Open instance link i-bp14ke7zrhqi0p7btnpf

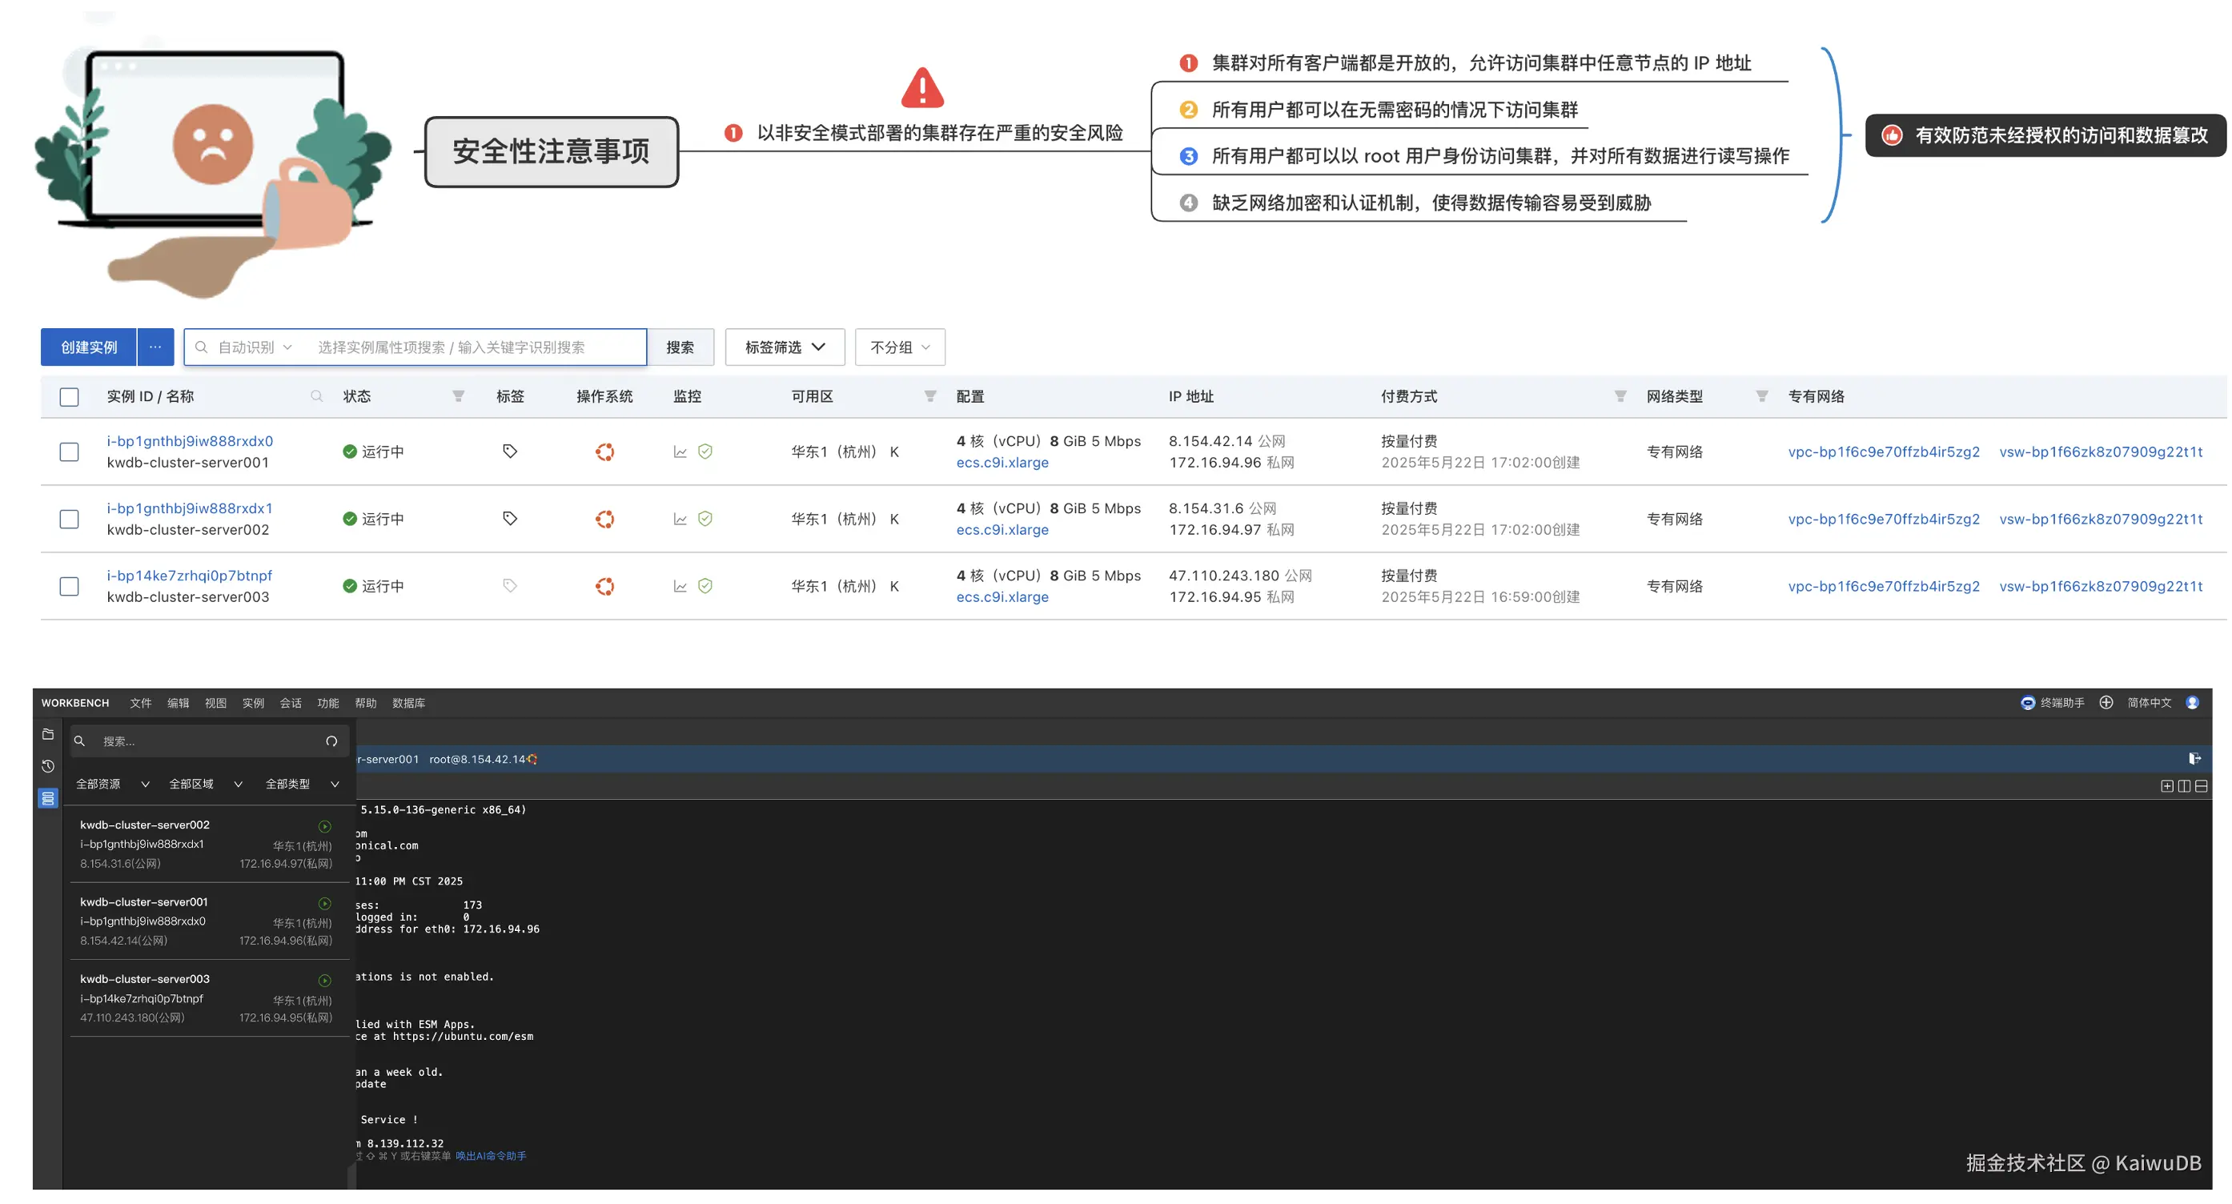point(189,575)
